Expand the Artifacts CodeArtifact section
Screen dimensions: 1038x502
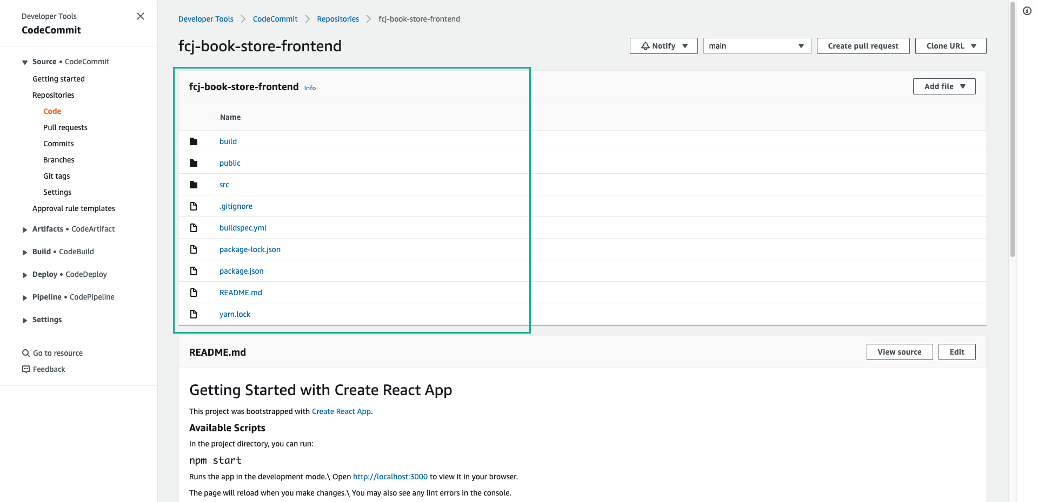click(25, 229)
